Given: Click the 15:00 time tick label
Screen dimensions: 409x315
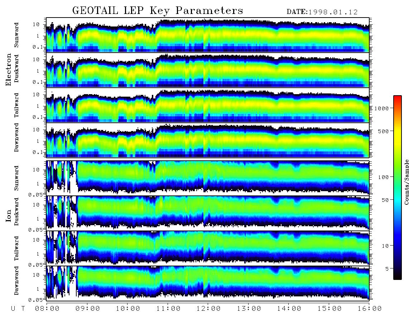Looking at the screenshot, I should pos(329,309).
